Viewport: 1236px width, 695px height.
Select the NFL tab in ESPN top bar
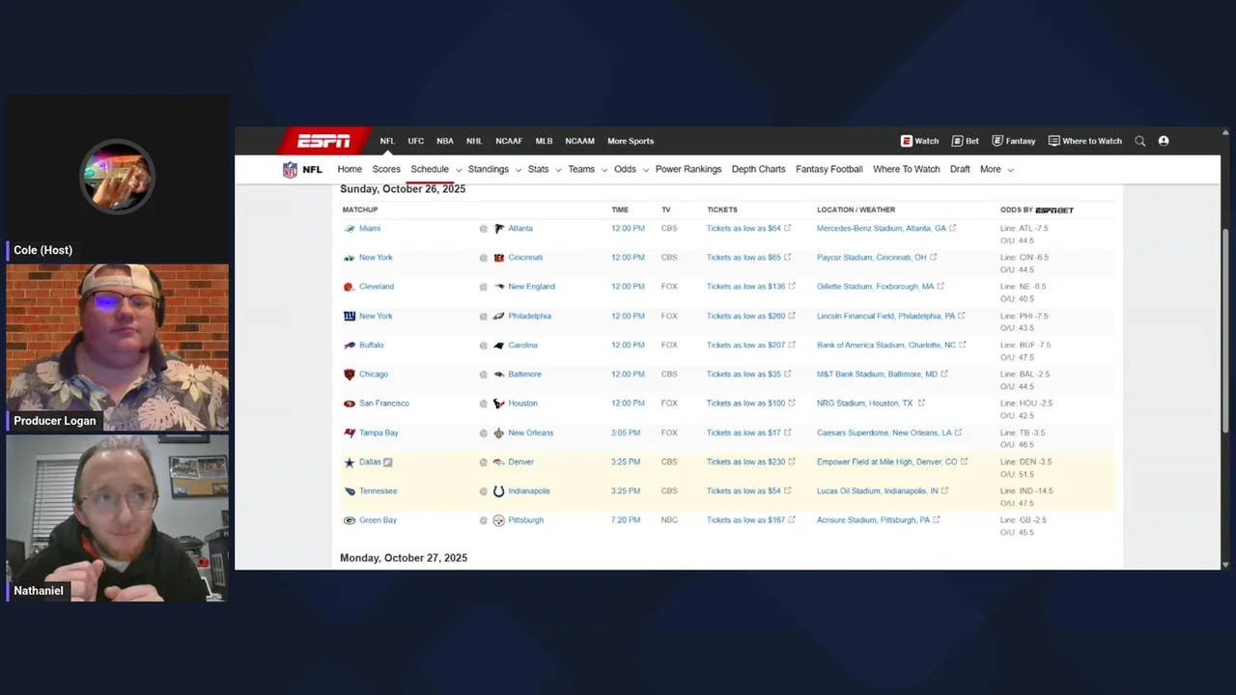click(x=387, y=141)
